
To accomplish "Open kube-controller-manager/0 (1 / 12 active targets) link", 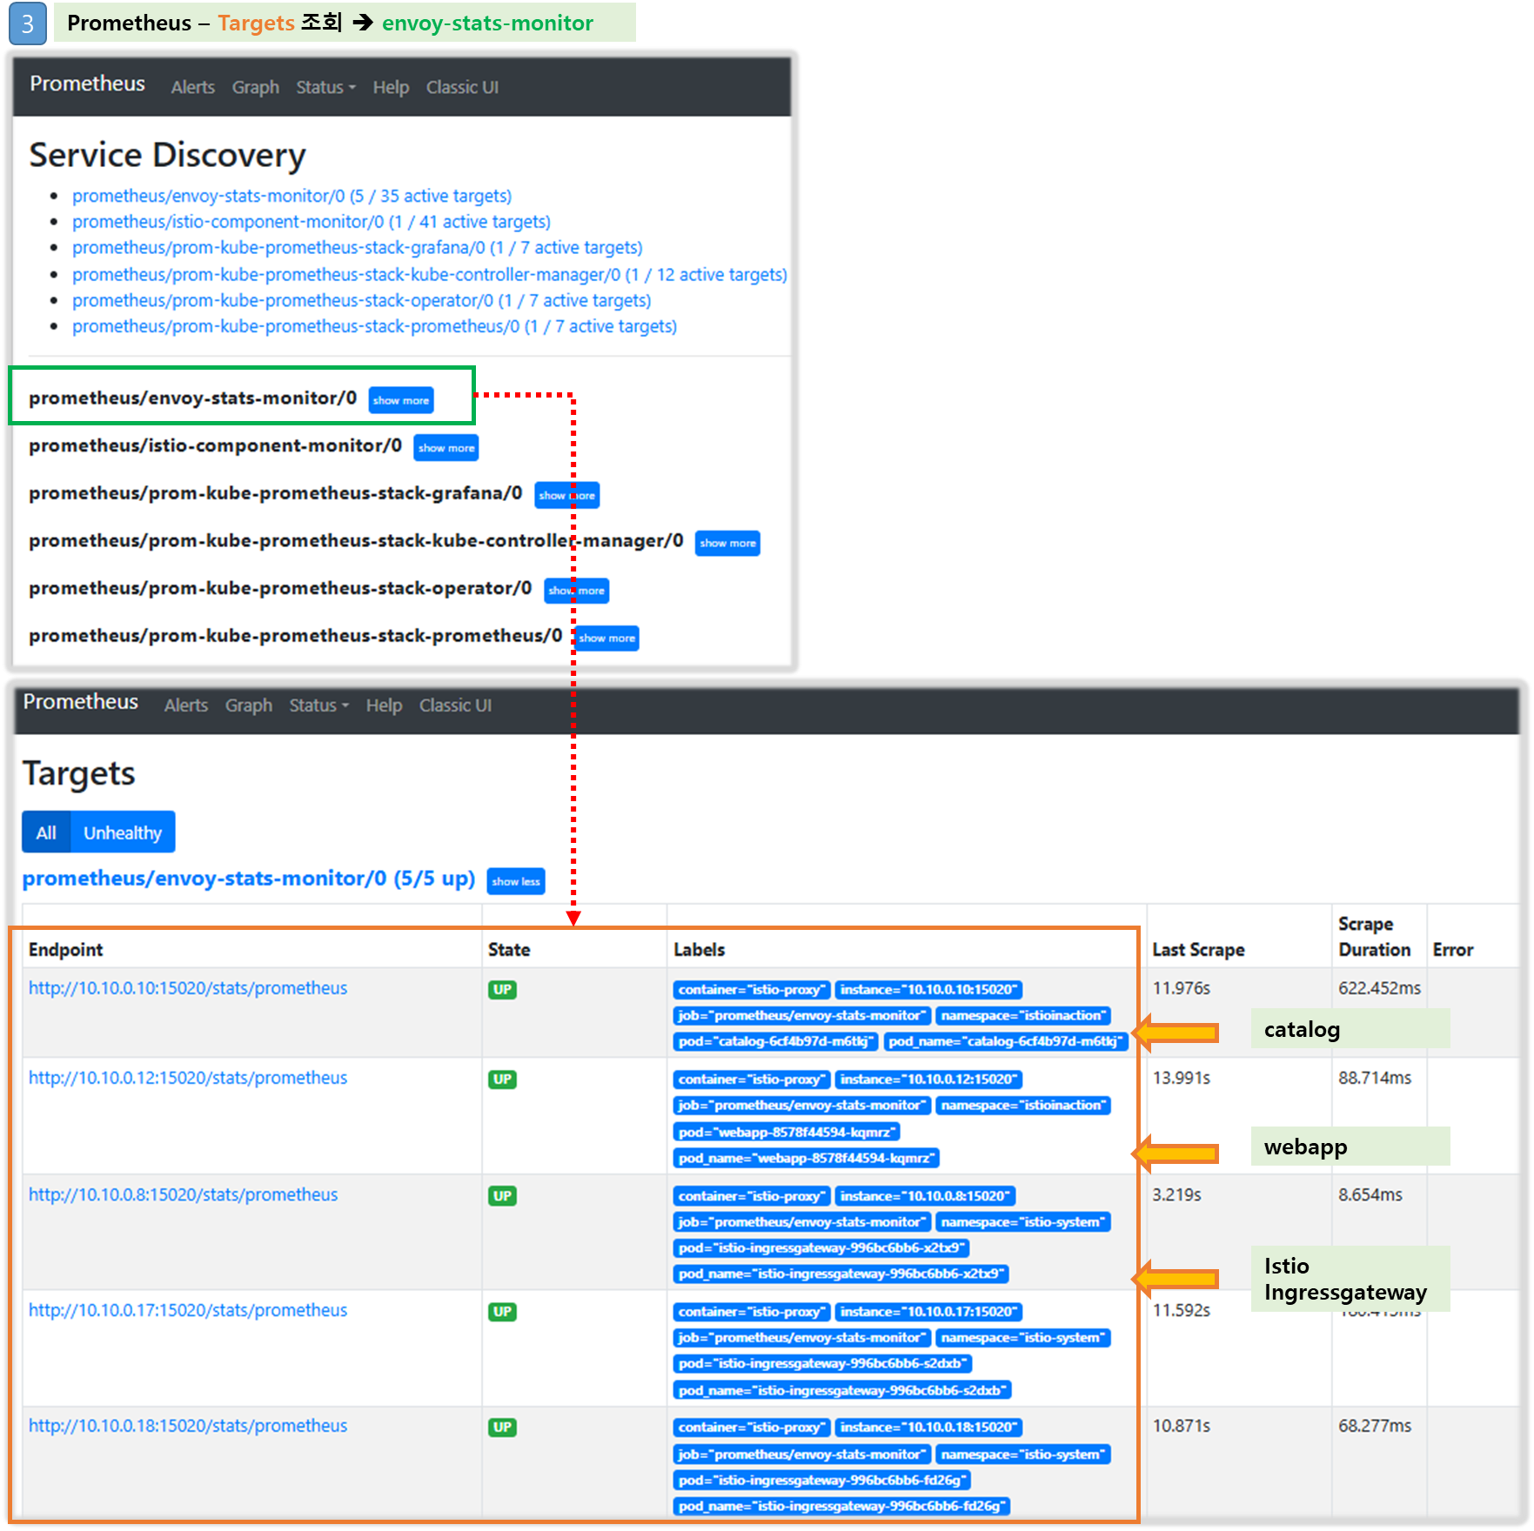I will pos(430,274).
